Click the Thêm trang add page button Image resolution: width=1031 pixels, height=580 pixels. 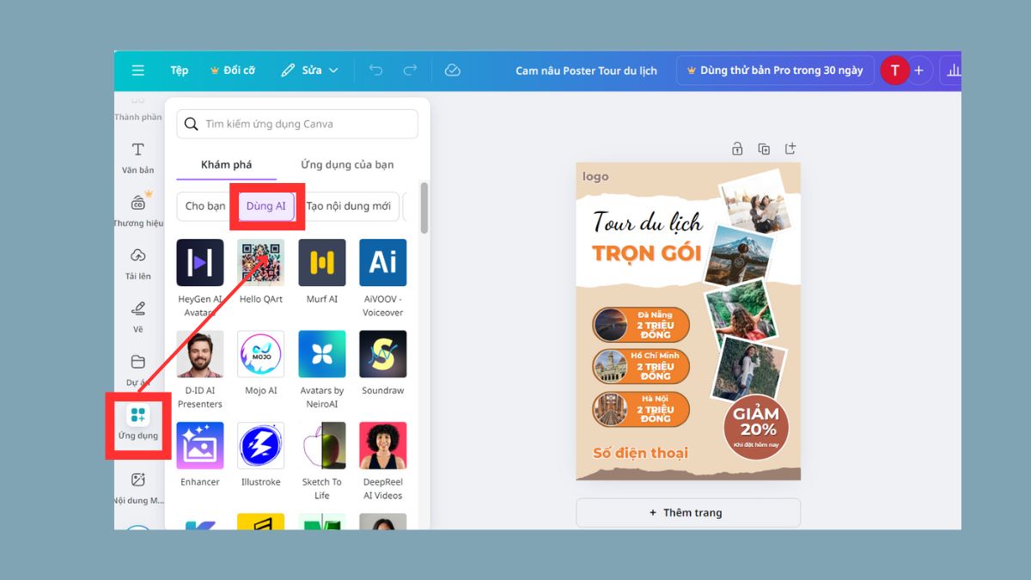(688, 513)
